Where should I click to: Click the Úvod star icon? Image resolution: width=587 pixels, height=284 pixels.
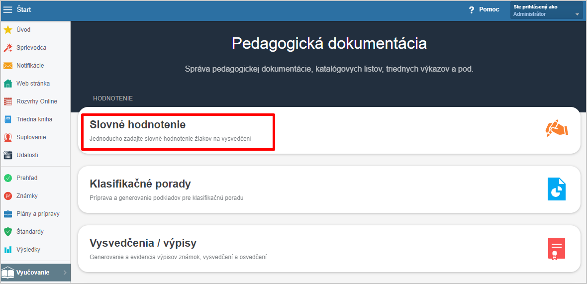pyautogui.click(x=8, y=29)
